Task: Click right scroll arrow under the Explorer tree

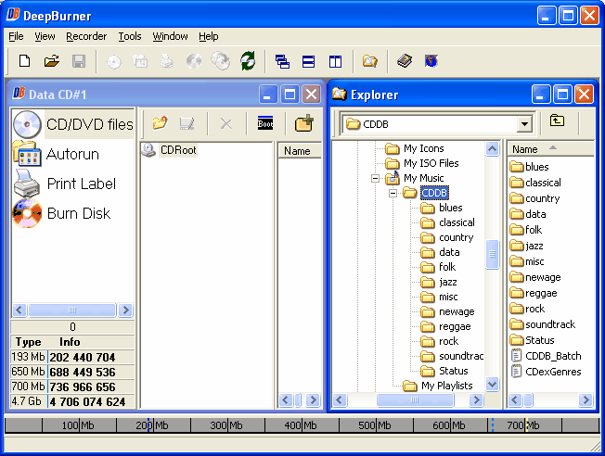Action: click(477, 400)
